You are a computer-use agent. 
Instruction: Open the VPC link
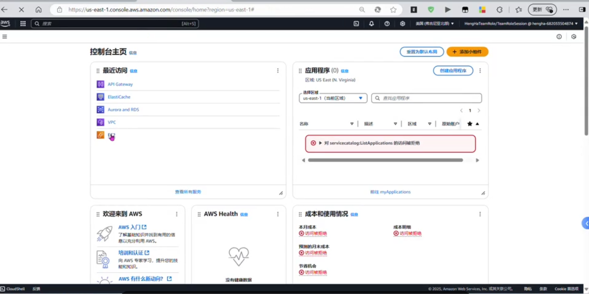[x=112, y=122]
